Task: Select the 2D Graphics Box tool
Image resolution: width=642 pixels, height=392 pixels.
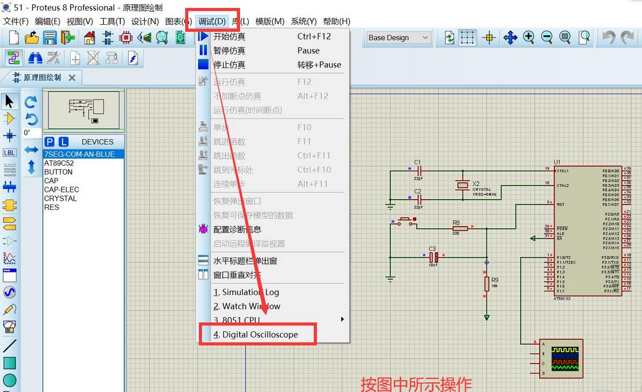Action: point(9,363)
